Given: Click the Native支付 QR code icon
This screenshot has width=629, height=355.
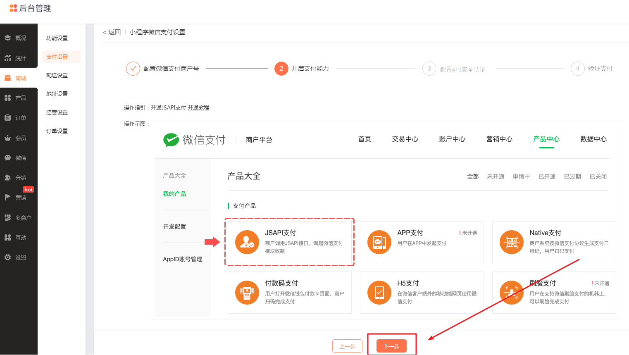Looking at the screenshot, I should tap(512, 242).
